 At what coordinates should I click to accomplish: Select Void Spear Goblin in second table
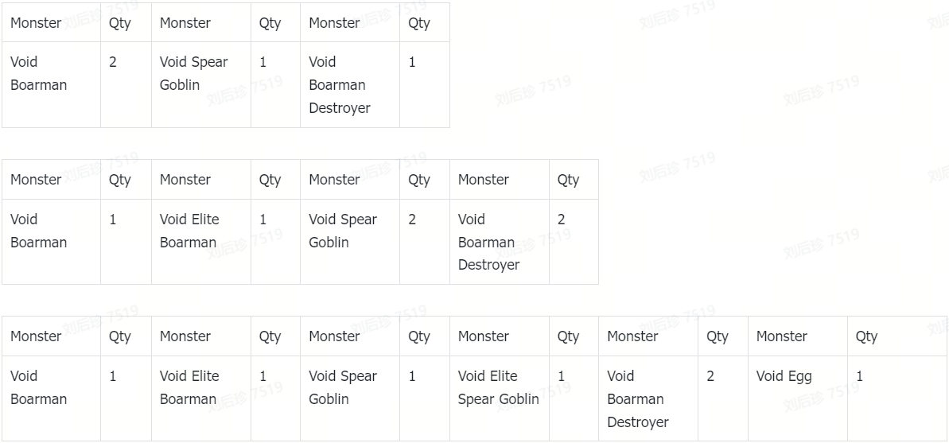(350, 242)
